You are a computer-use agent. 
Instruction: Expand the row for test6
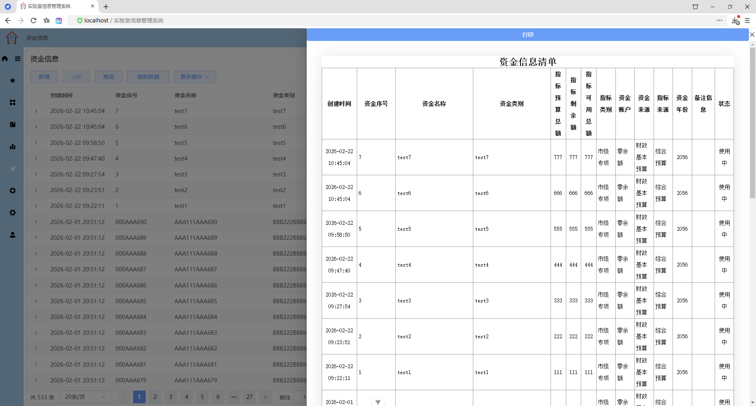[x=36, y=127]
